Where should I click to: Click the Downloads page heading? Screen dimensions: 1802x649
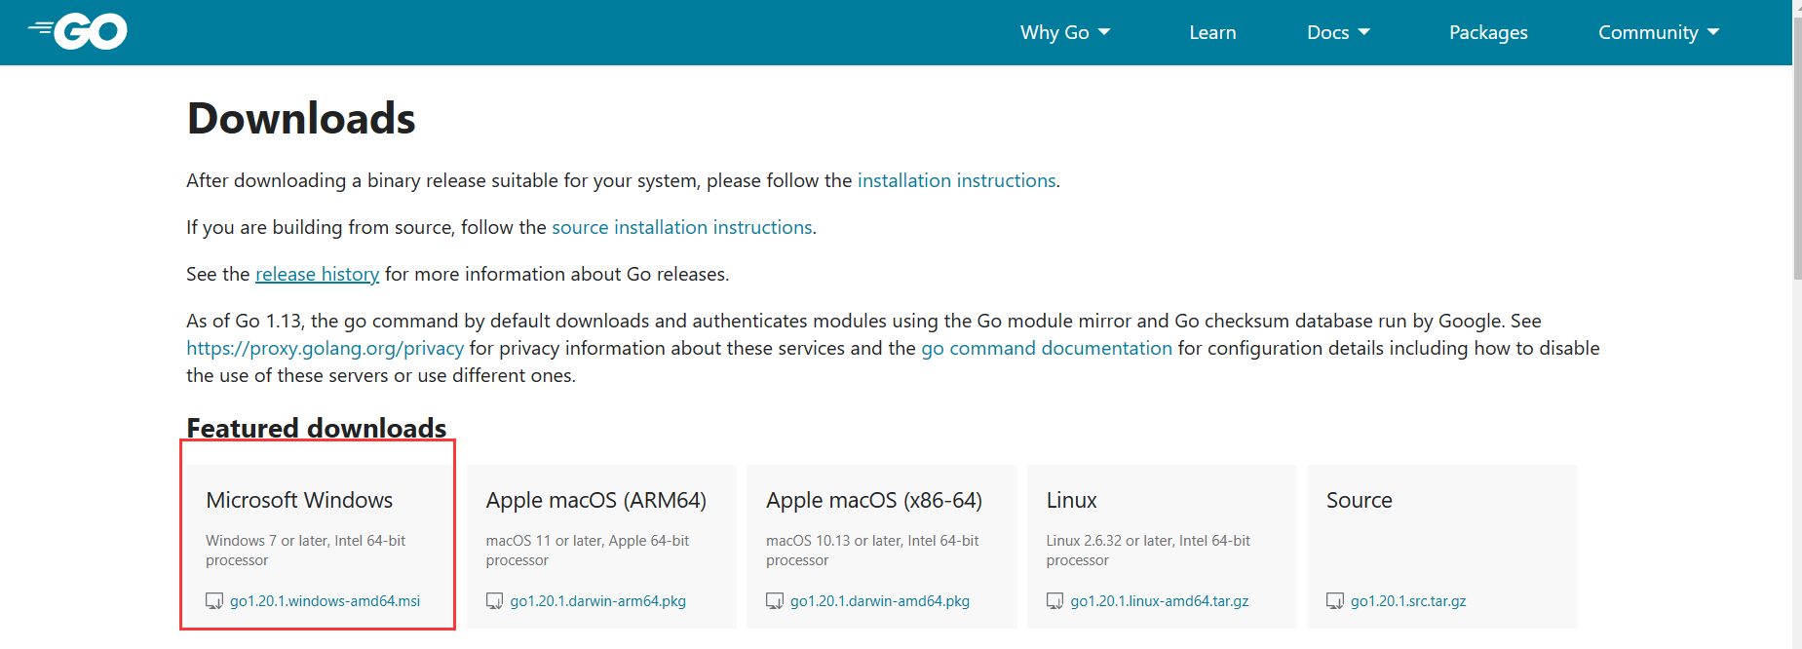pos(301,119)
